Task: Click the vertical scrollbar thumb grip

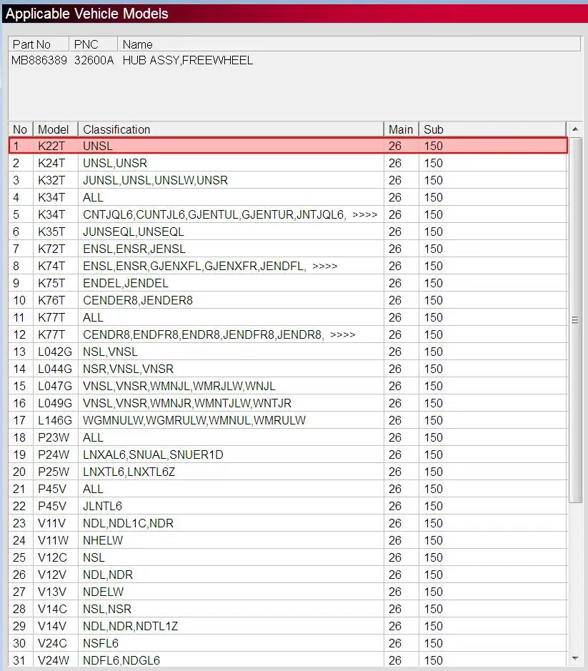Action: [575, 319]
